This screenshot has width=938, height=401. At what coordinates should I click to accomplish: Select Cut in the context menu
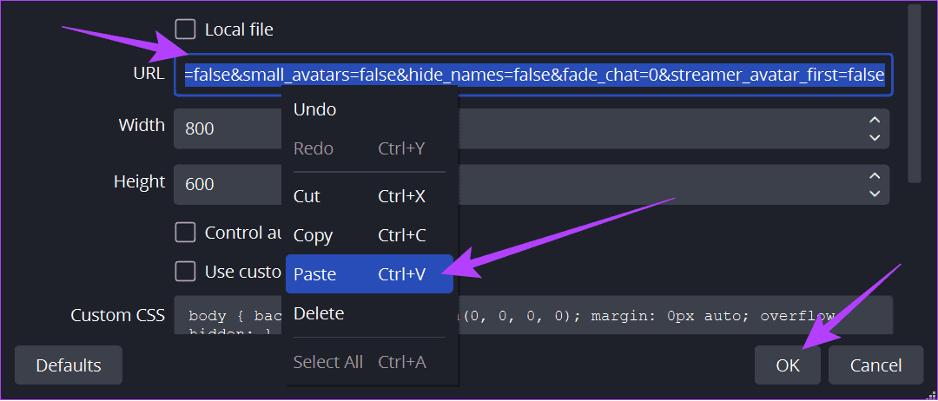(x=307, y=196)
